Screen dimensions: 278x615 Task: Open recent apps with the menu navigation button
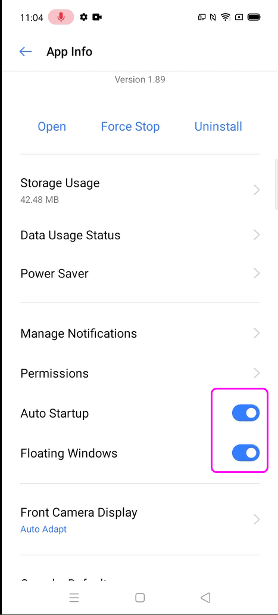(74, 597)
